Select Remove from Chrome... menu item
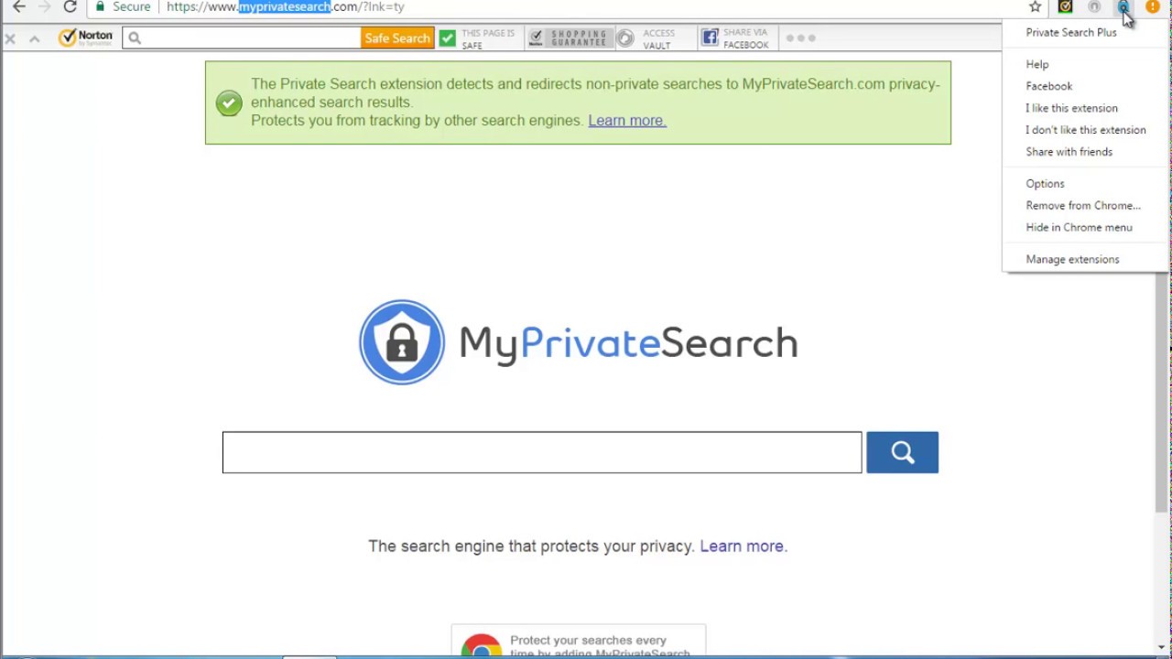1172x659 pixels. click(x=1085, y=205)
